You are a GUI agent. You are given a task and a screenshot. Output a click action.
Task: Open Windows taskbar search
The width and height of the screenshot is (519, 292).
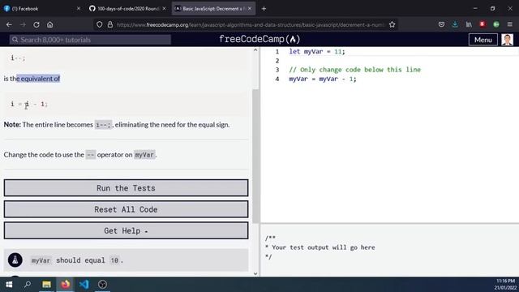pos(28,285)
